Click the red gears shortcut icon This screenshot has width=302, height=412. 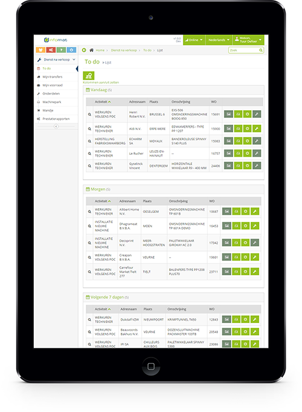[51, 50]
